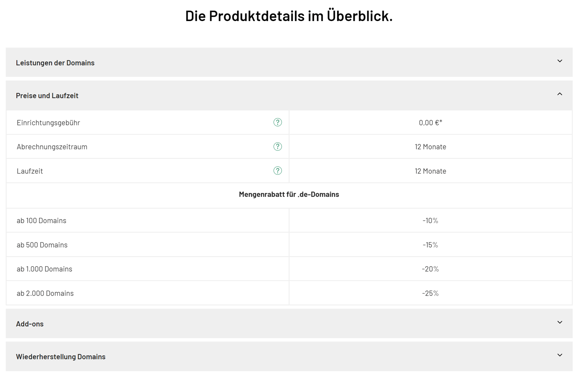The height and width of the screenshot is (380, 582).
Task: Expand Leistungen der Domains chevron arrow
Action: pos(560,61)
